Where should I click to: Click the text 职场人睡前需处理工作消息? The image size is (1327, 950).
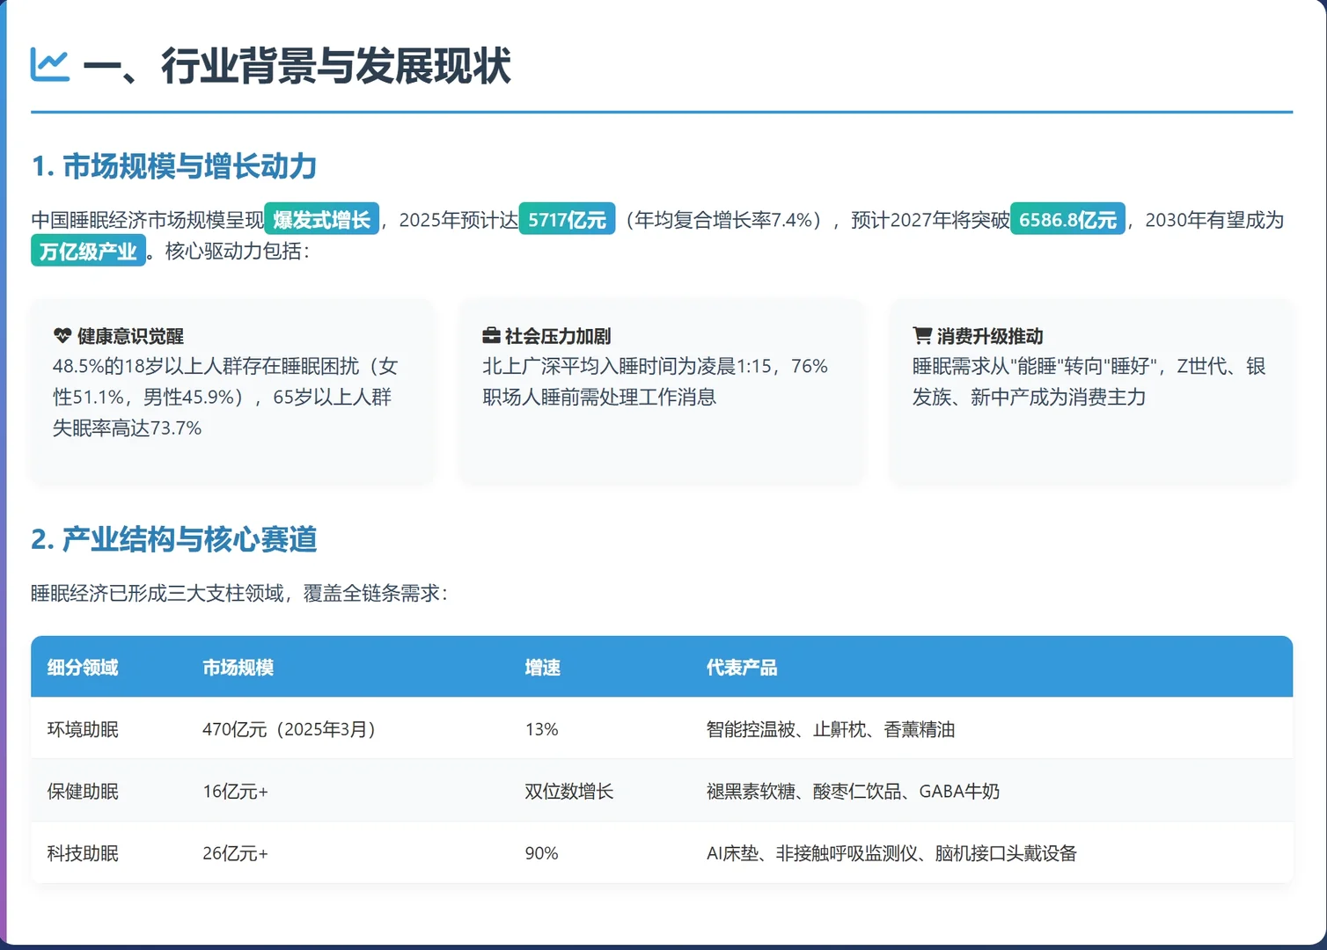tap(599, 397)
